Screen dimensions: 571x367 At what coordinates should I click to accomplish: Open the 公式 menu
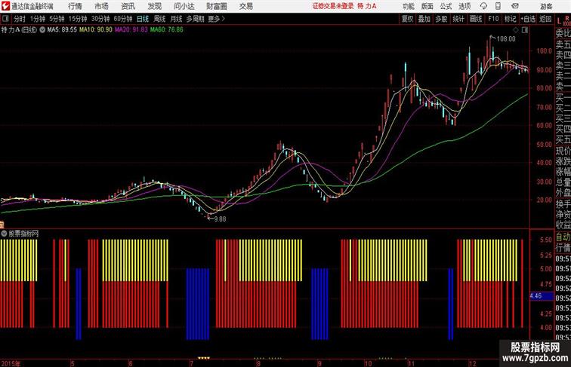point(446,6)
